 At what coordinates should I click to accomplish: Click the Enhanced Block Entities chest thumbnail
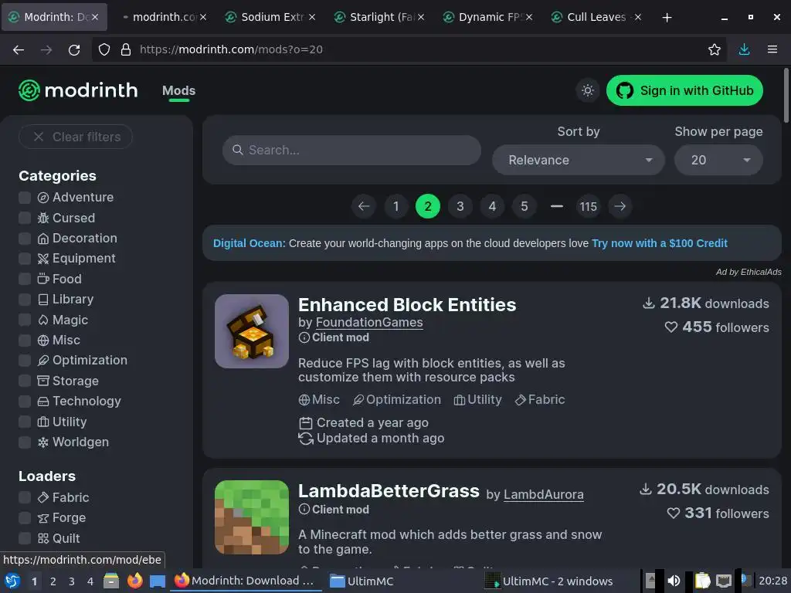click(252, 331)
